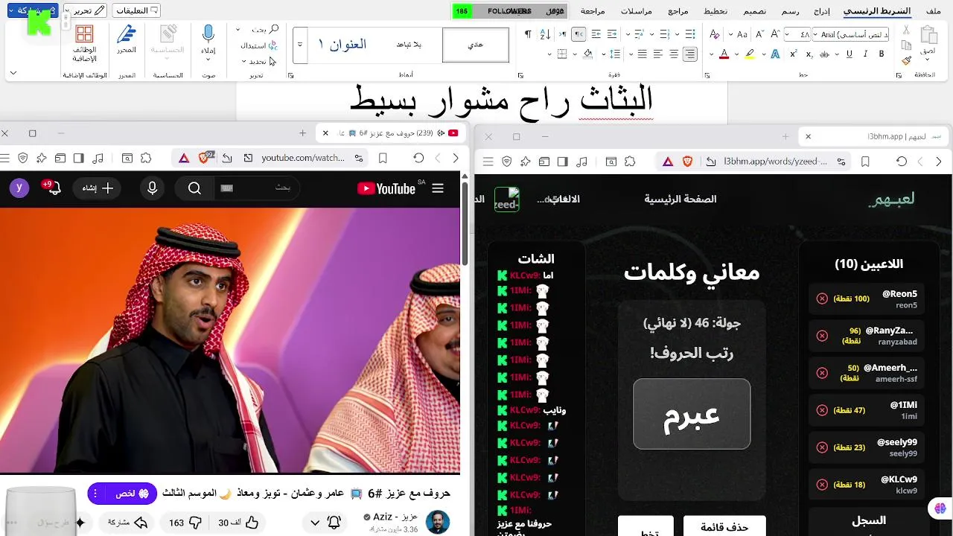953x536 pixels.
Task: Justify paragraph text in Word
Action: click(x=643, y=54)
